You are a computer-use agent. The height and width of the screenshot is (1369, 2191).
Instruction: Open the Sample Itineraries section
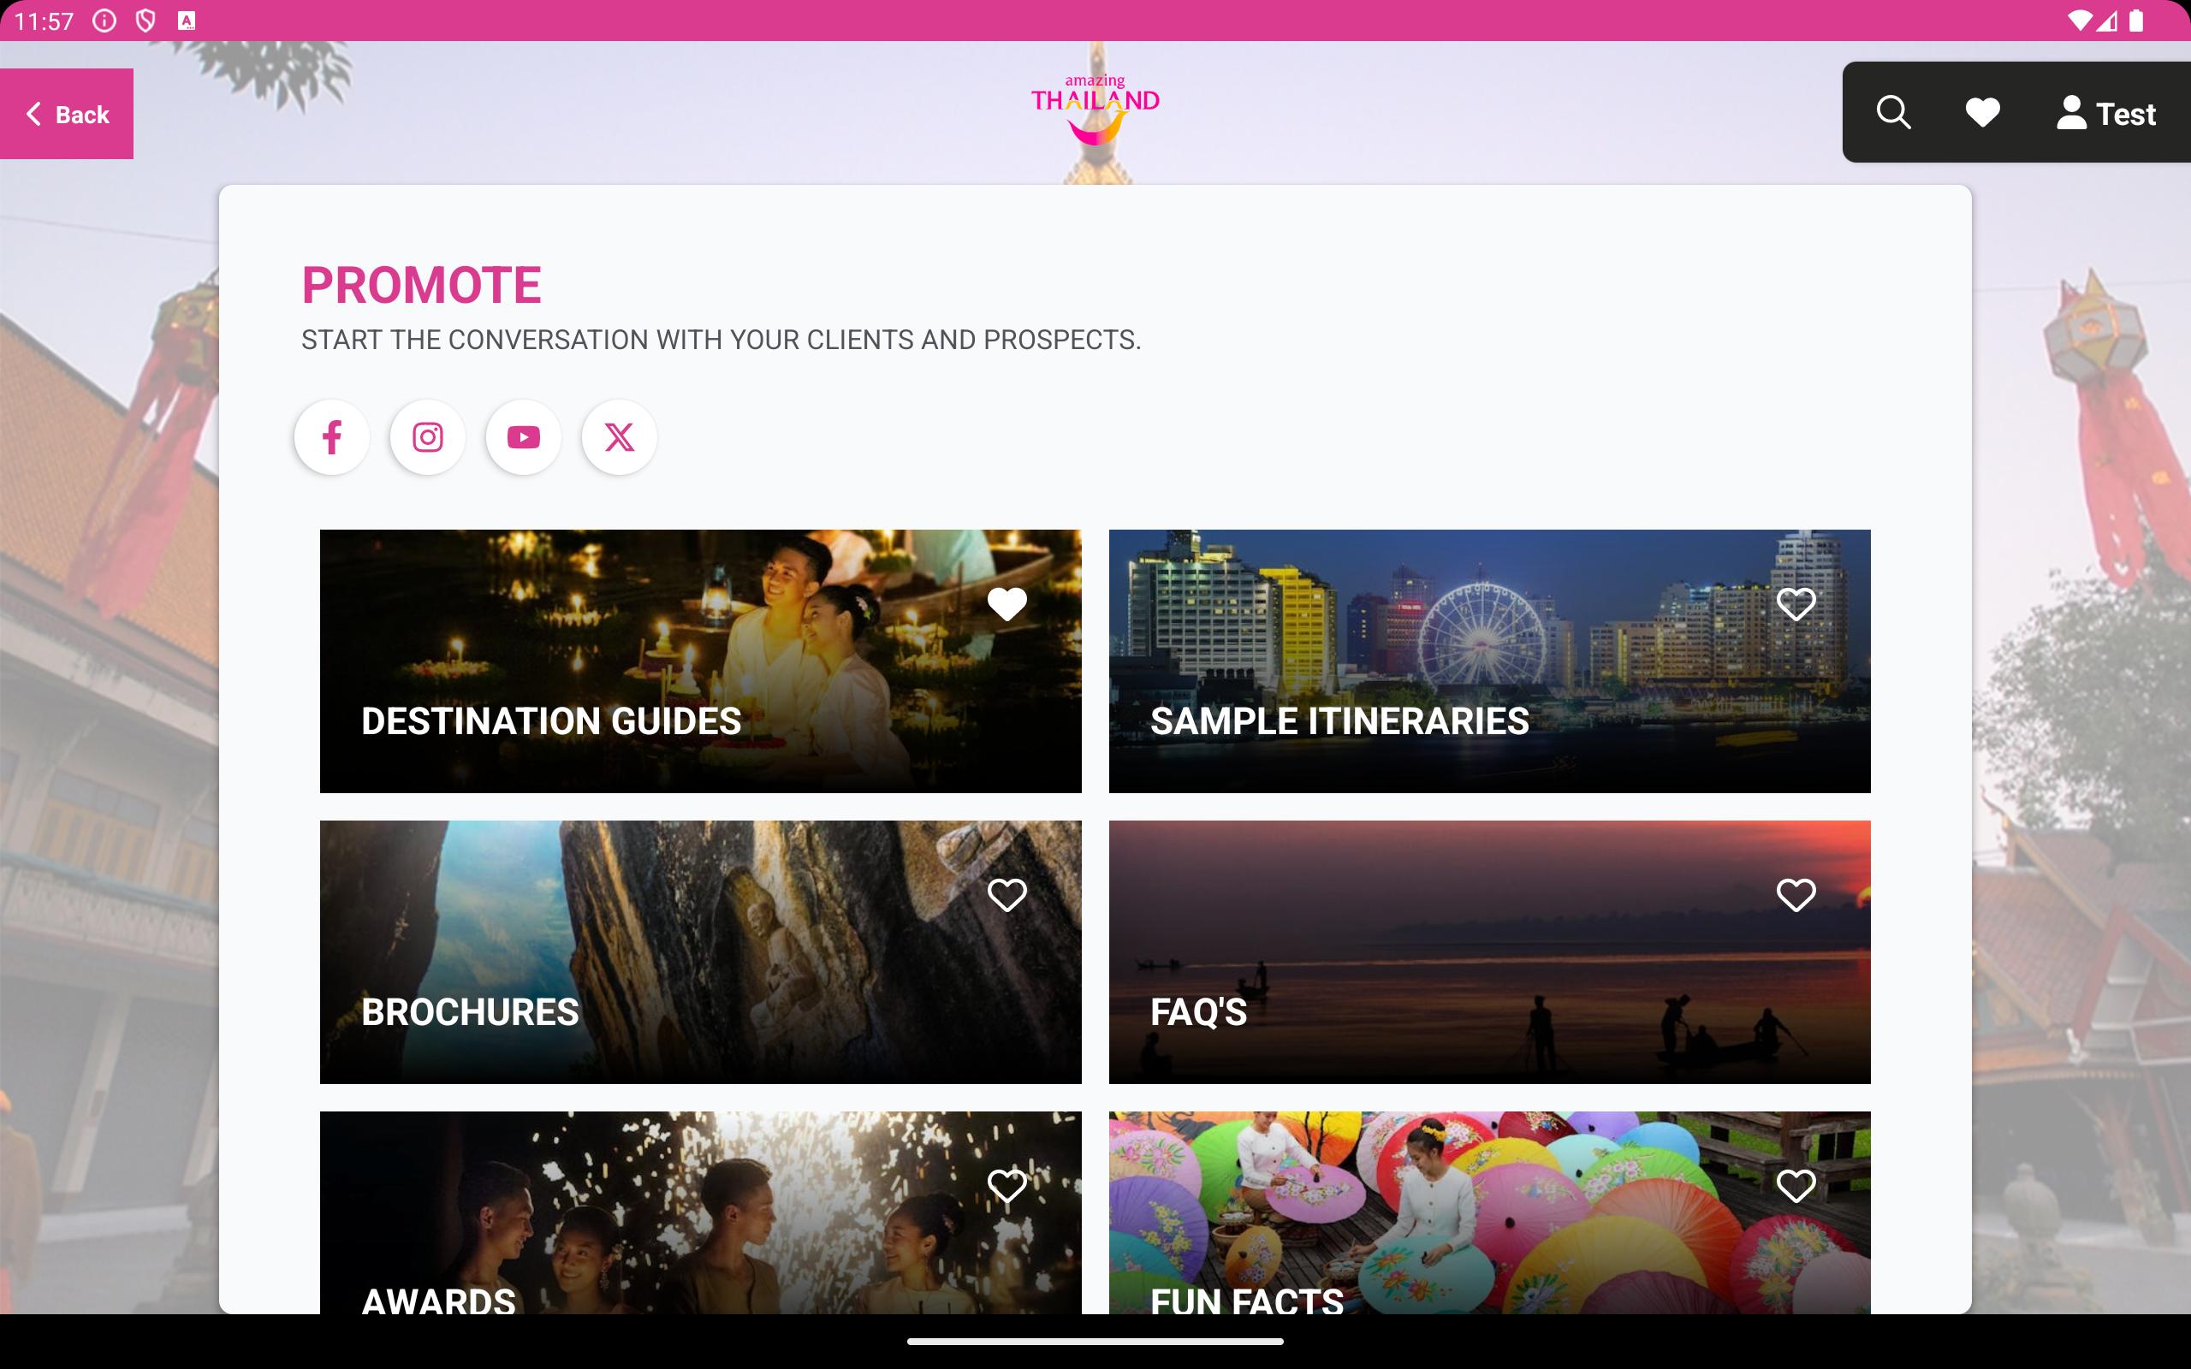(1489, 661)
